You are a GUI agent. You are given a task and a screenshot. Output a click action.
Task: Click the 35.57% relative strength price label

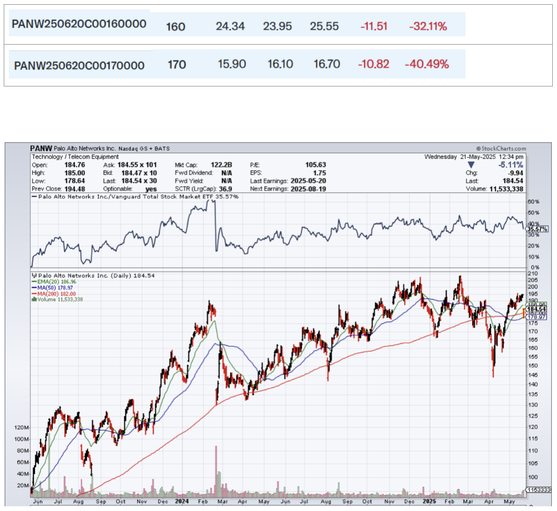[x=537, y=229]
